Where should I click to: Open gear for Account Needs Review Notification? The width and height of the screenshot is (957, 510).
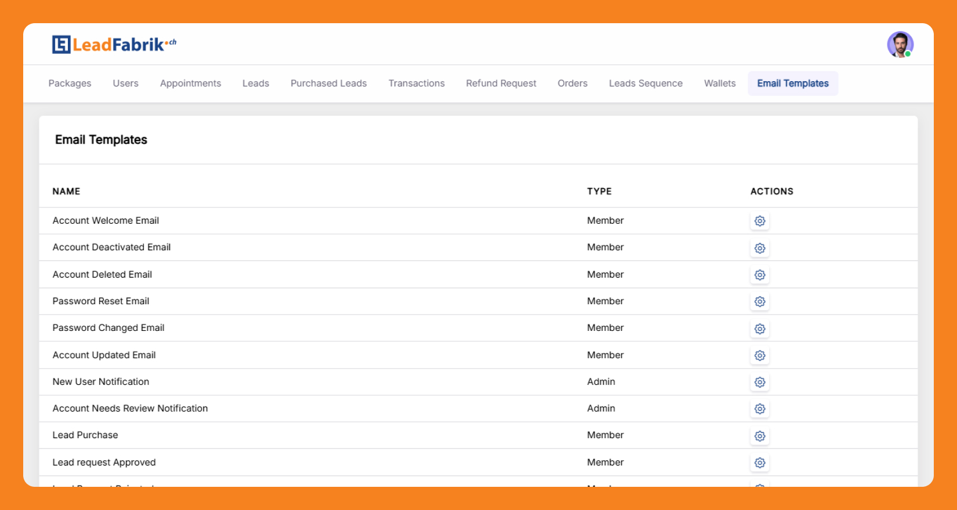(760, 409)
